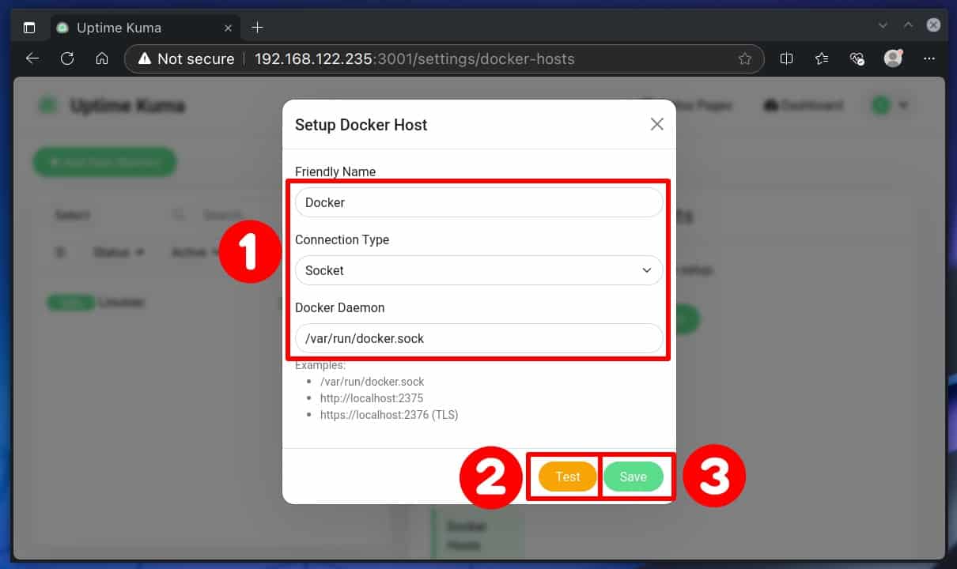Screen dimensions: 957x569
Task: Click the browser profile avatar icon
Action: click(892, 58)
